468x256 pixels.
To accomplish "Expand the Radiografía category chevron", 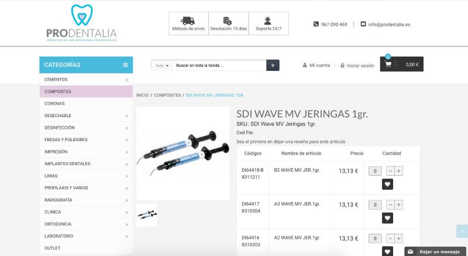I will (x=127, y=200).
